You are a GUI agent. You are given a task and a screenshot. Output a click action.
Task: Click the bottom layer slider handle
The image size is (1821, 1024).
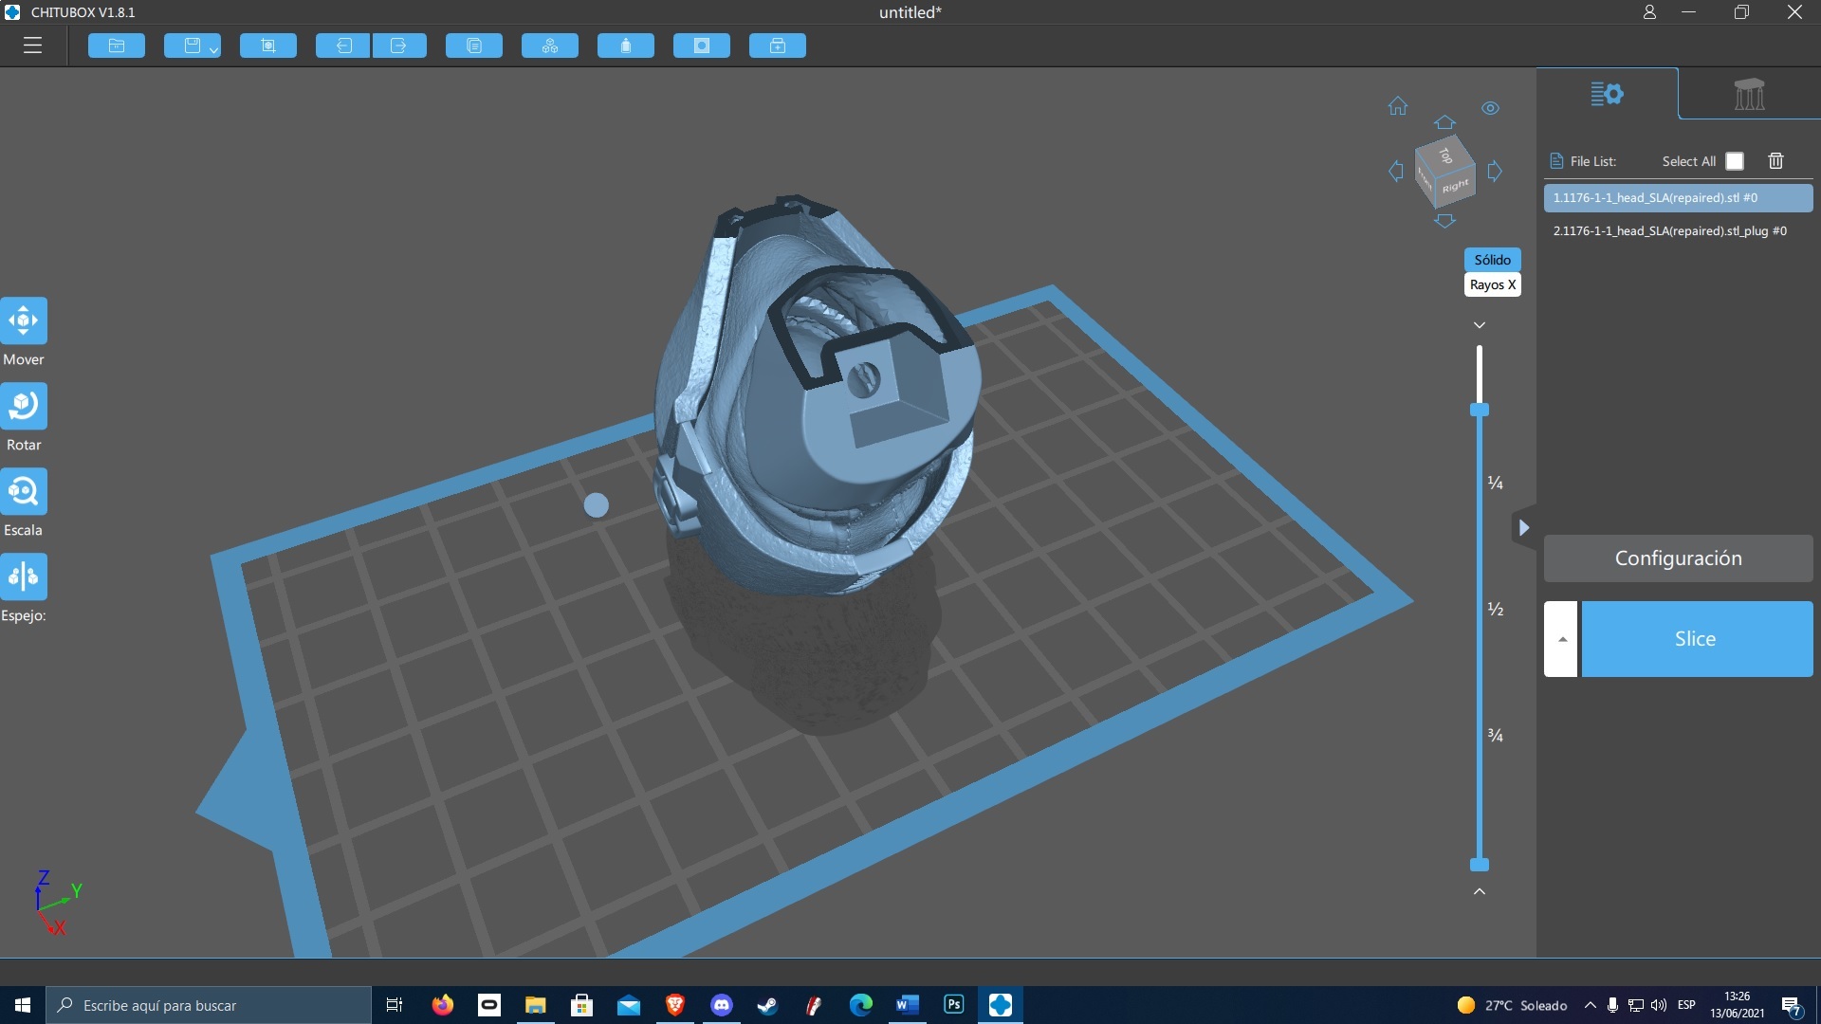[1480, 865]
